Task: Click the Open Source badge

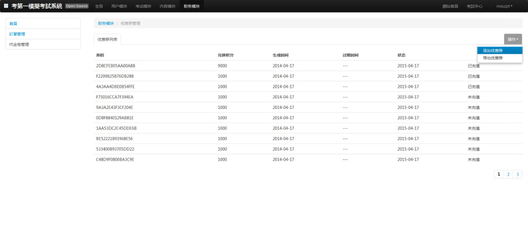Action: pos(77,6)
